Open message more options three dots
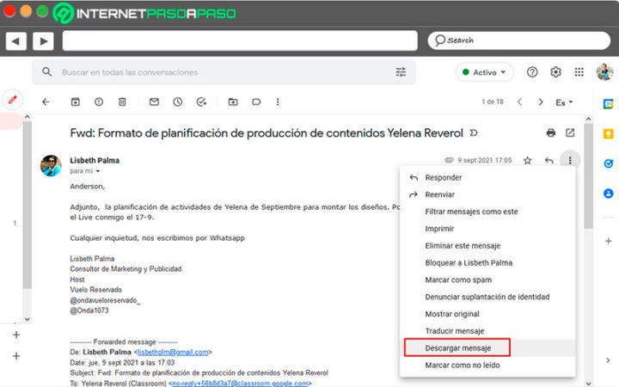Image resolution: width=619 pixels, height=387 pixels. click(x=570, y=160)
